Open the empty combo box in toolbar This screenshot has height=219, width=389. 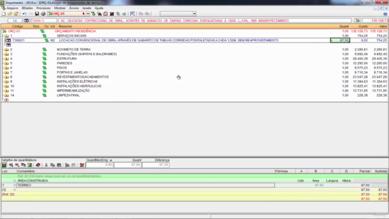(194, 14)
